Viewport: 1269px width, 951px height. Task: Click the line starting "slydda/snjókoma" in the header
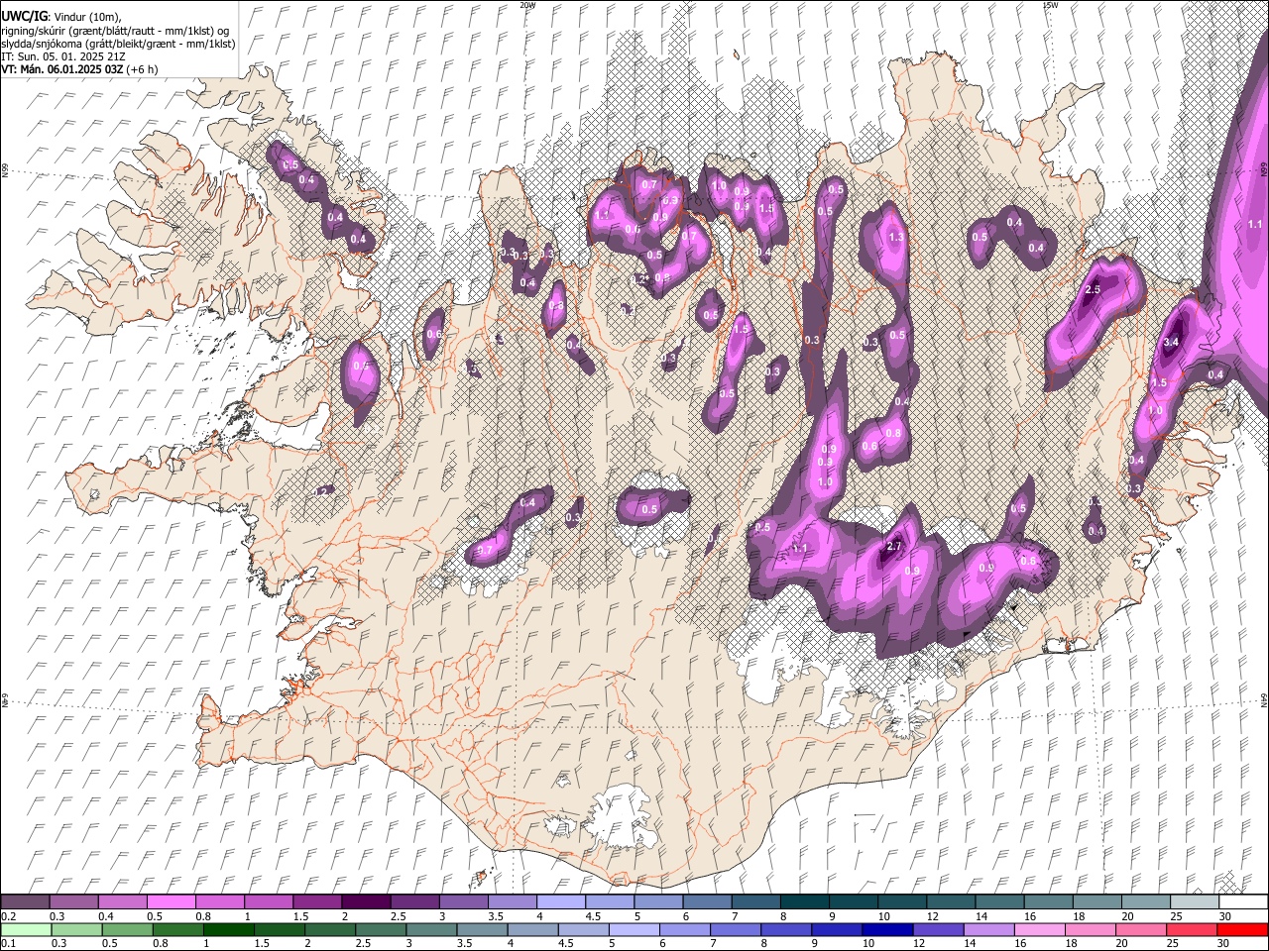118,44
